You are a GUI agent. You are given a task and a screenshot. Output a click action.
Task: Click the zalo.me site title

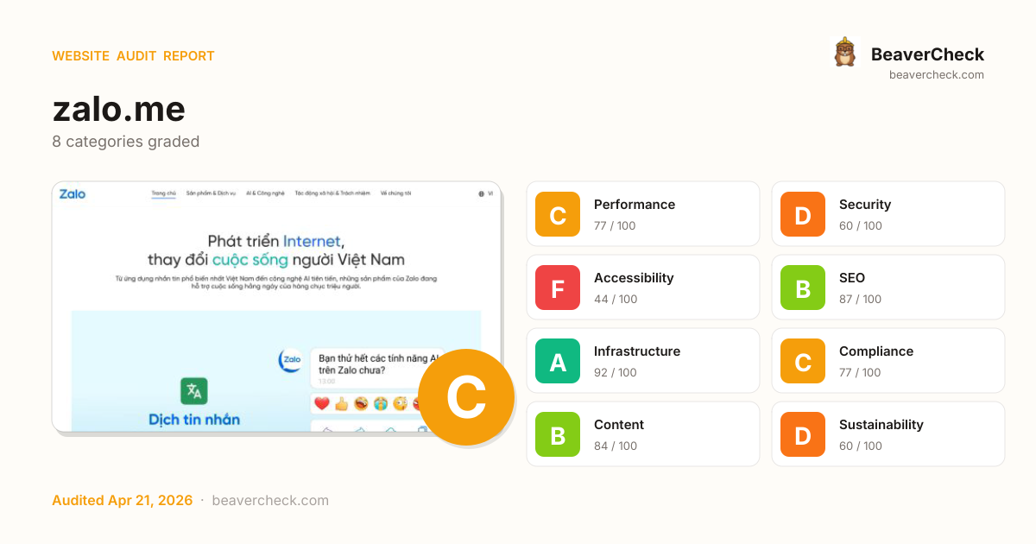click(119, 109)
